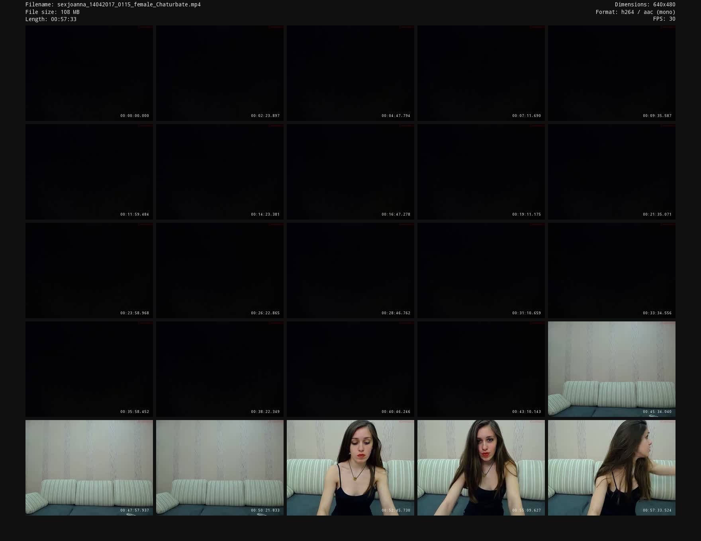Open the frame at 00:21:35.071
This screenshot has width=701, height=541.
[x=611, y=172]
